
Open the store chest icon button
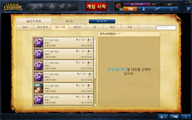(130, 9)
